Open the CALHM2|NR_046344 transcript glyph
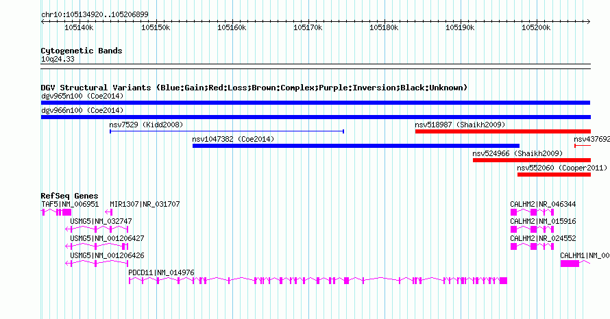Image resolution: width=610 pixels, height=319 pixels. (532, 212)
